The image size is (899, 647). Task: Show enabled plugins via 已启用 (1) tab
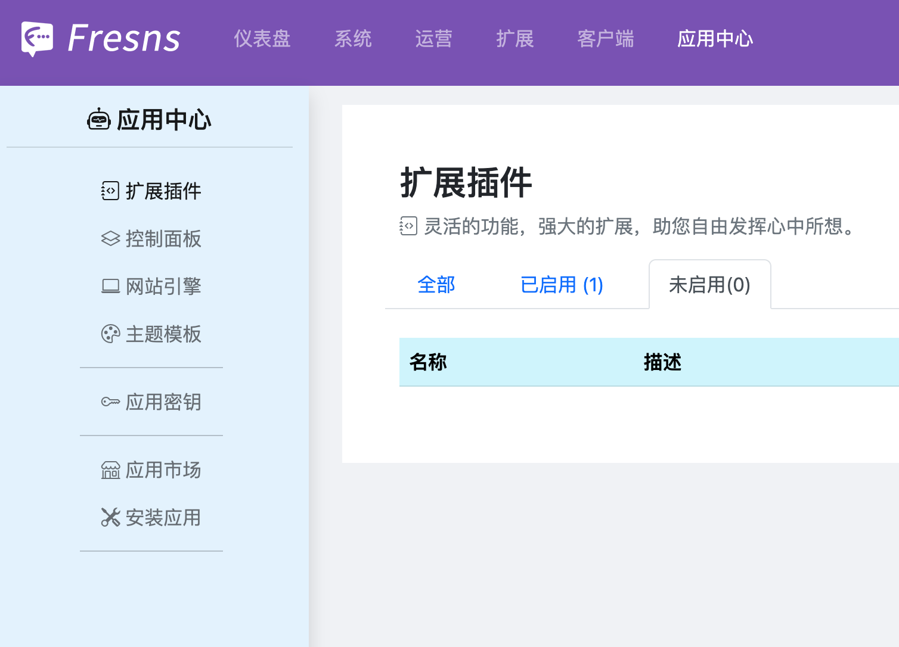(562, 285)
